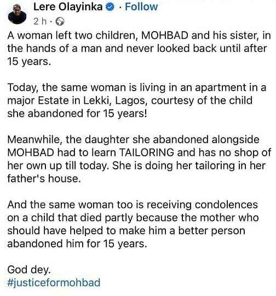The height and width of the screenshot is (296, 276).
Task: Click the paragraph starting 'And the same woman'
Action: [x=133, y=224]
